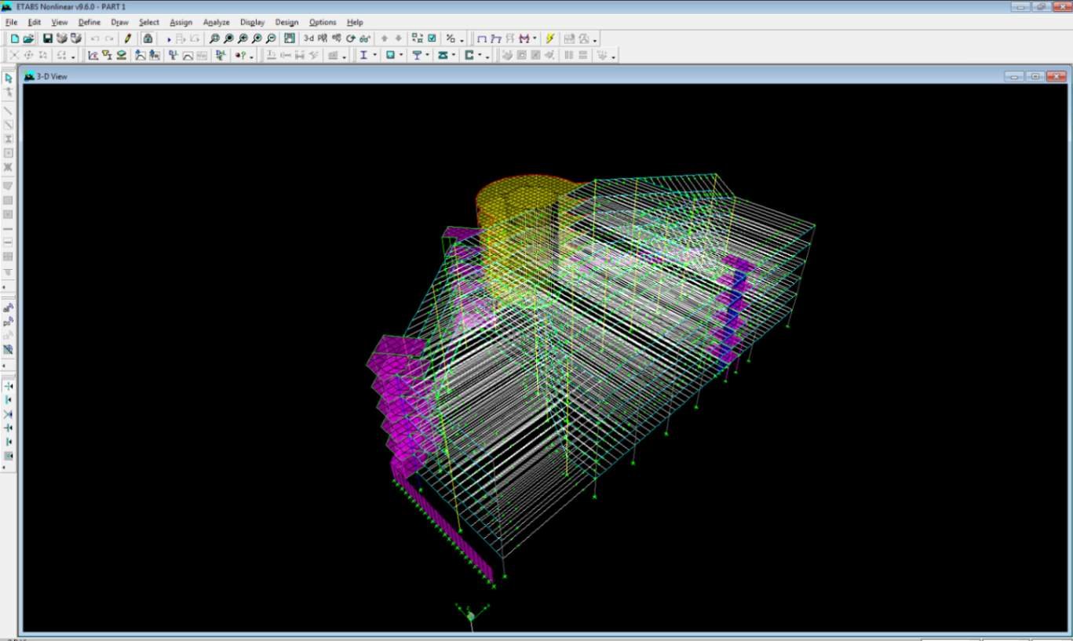Switch to 3-d view button
1073x641 pixels.
(308, 38)
